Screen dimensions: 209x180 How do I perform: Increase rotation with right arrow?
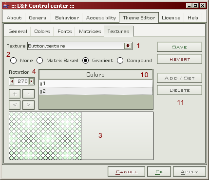point(31,81)
